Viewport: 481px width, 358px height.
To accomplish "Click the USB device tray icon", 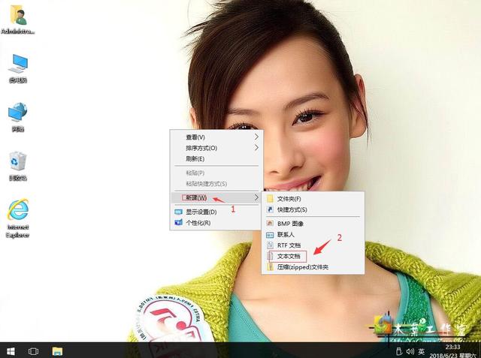I will [x=399, y=351].
